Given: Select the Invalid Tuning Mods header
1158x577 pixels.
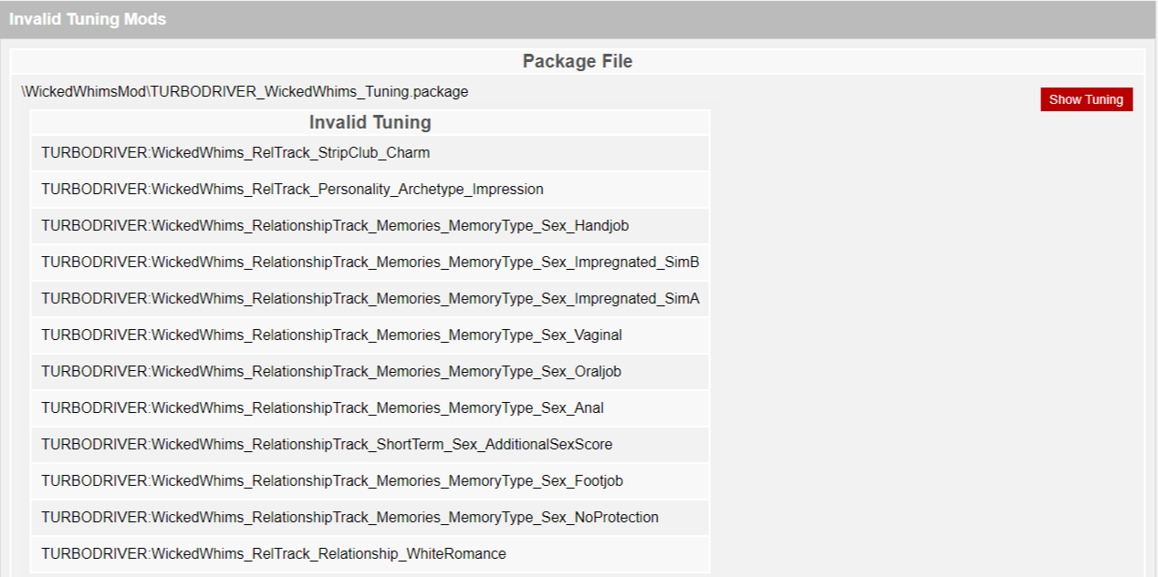Looking at the screenshot, I should pyautogui.click(x=88, y=19).
